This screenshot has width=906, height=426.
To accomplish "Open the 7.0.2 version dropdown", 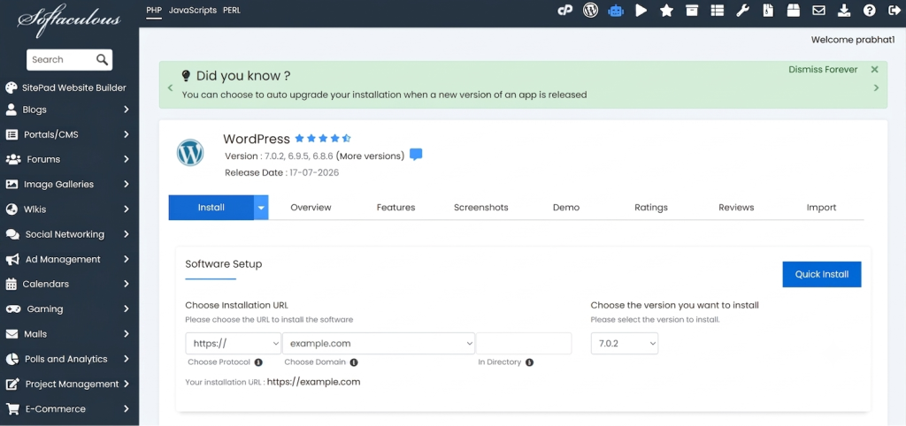I will [x=625, y=344].
